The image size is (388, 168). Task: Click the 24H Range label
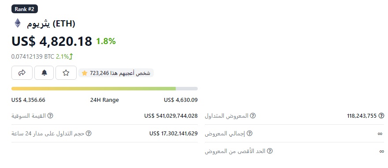104,100
